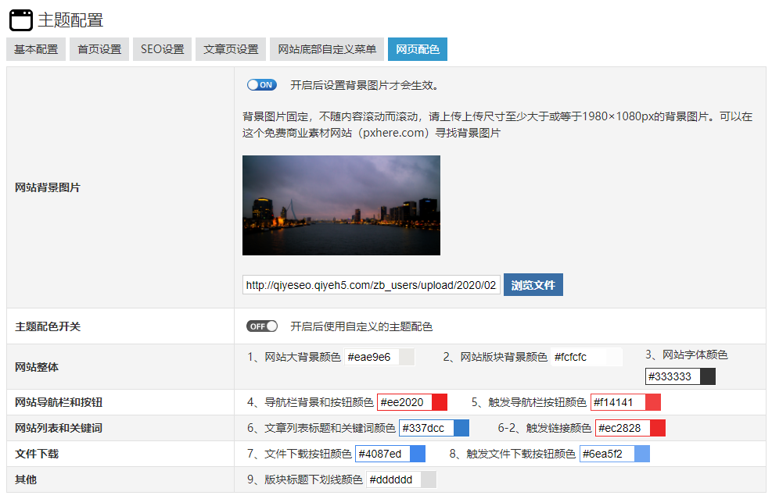Turn off the background image ON switch
The height and width of the screenshot is (499, 772).
261,85
